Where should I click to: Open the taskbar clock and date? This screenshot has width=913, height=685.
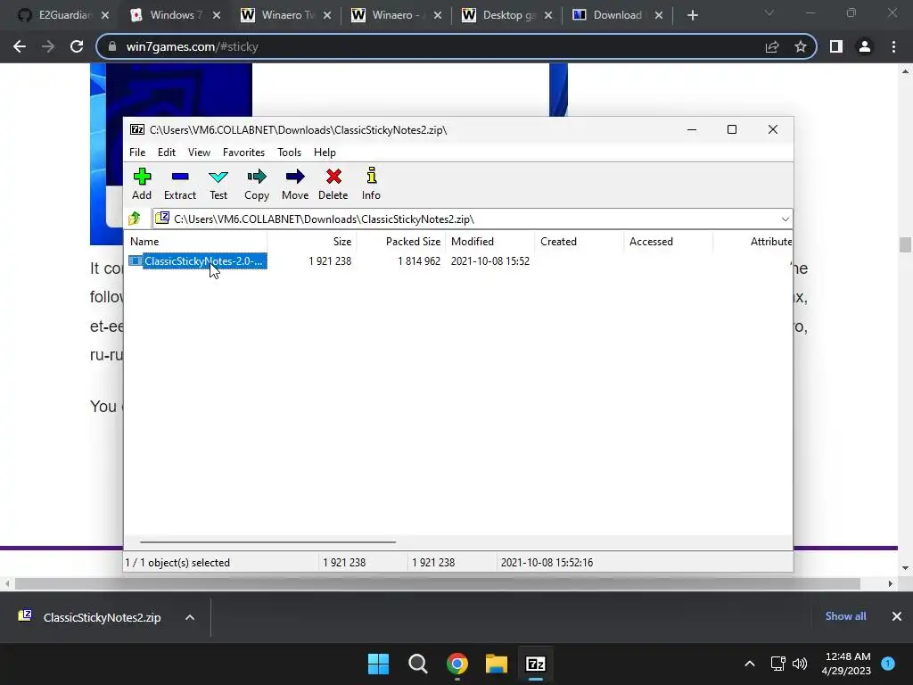coord(847,664)
